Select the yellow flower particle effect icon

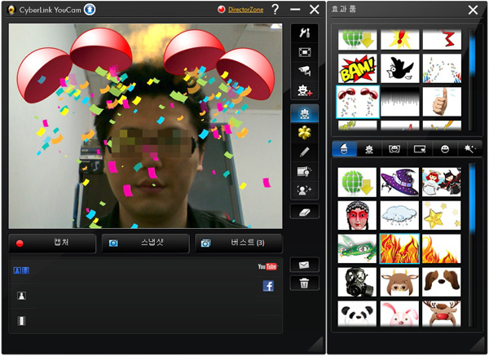point(304,133)
